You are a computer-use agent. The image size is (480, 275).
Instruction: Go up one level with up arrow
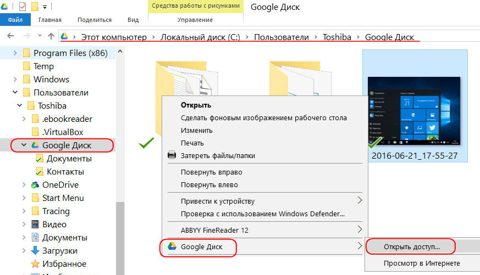(51, 36)
